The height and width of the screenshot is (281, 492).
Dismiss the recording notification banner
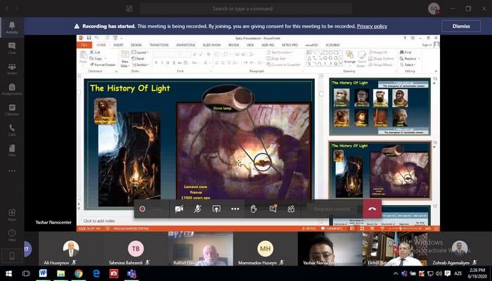click(x=460, y=26)
